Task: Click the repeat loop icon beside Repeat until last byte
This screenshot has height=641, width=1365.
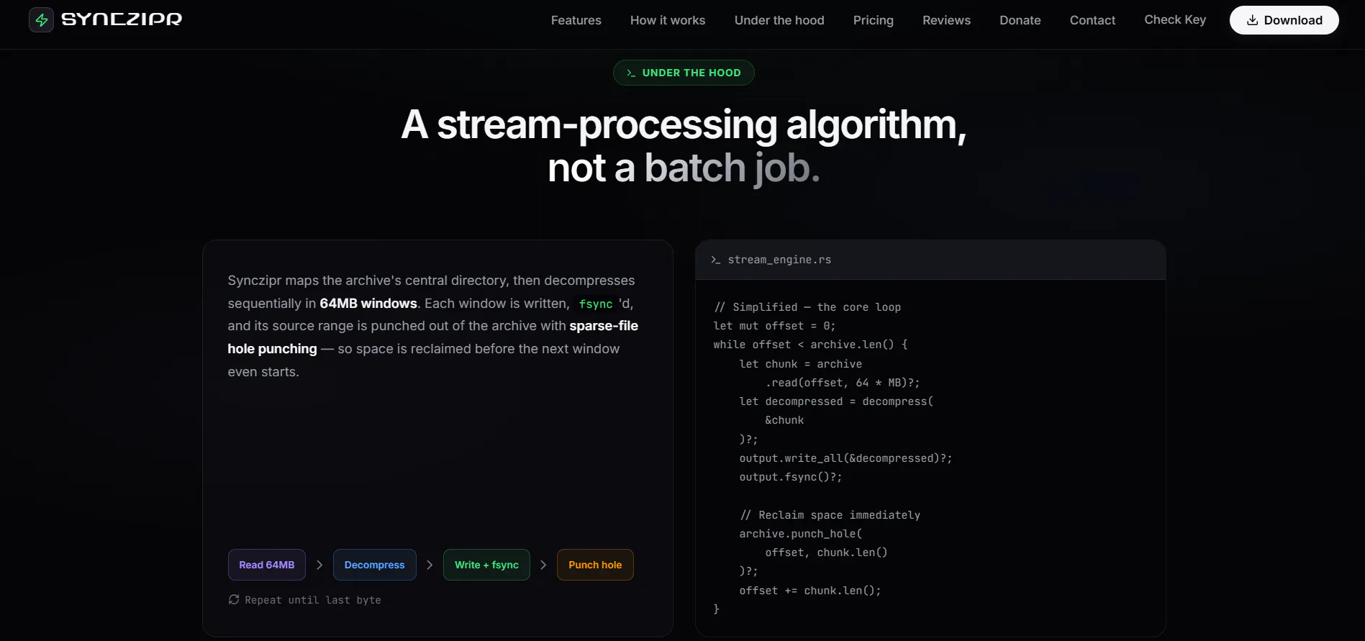Action: 234,599
